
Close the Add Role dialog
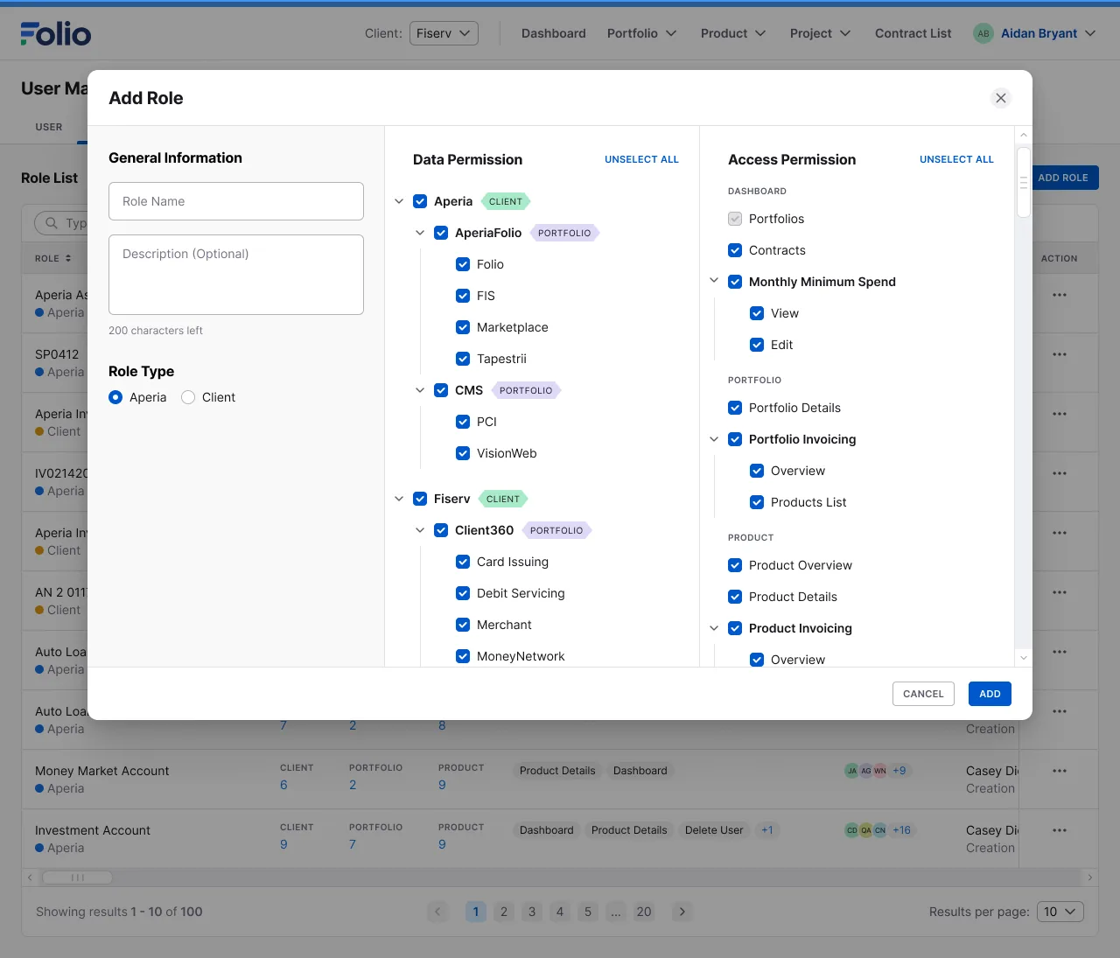(1001, 98)
